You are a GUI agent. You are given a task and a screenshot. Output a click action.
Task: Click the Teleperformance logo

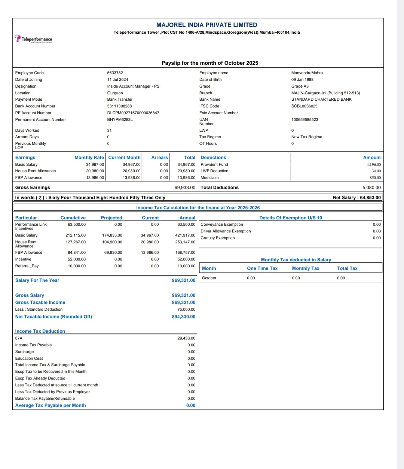click(33, 39)
